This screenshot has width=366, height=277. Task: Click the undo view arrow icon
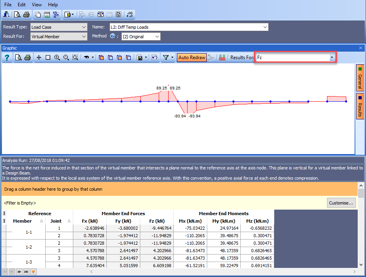154,58
